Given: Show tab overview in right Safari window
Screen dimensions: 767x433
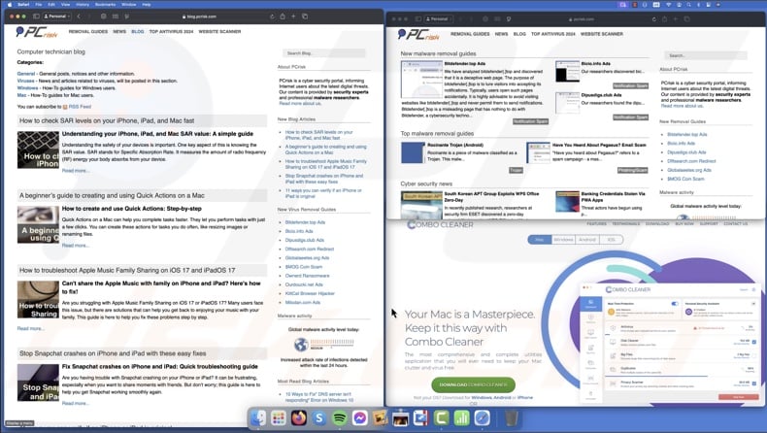Looking at the screenshot, I should [x=686, y=19].
